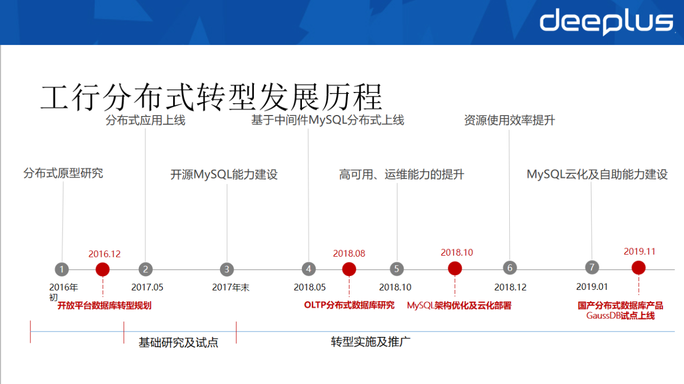Click the deeplus logo
684x384 pixels.
(607, 22)
